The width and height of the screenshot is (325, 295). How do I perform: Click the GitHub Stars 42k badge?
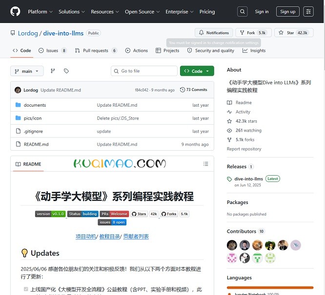pyautogui.click(x=144, y=214)
